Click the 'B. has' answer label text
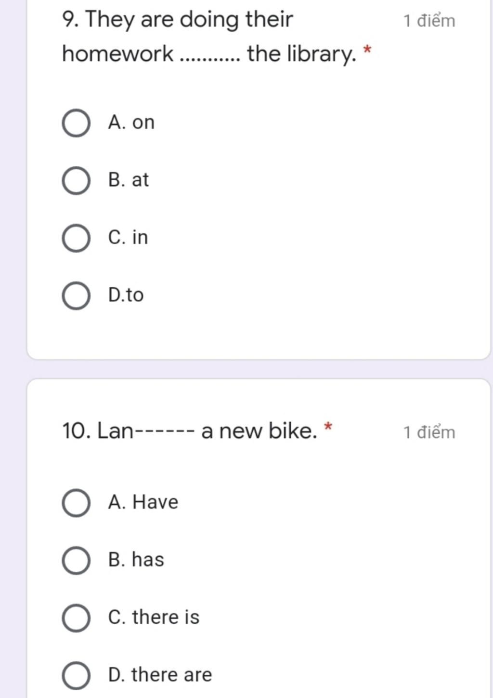Screen dimensions: 493x698 click(x=136, y=559)
